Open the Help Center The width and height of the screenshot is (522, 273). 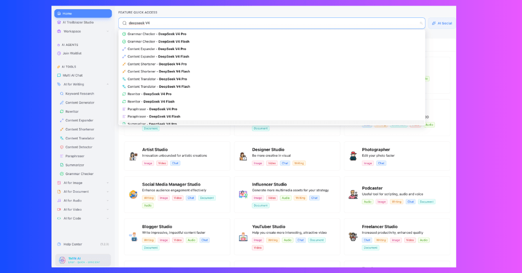point(72,244)
